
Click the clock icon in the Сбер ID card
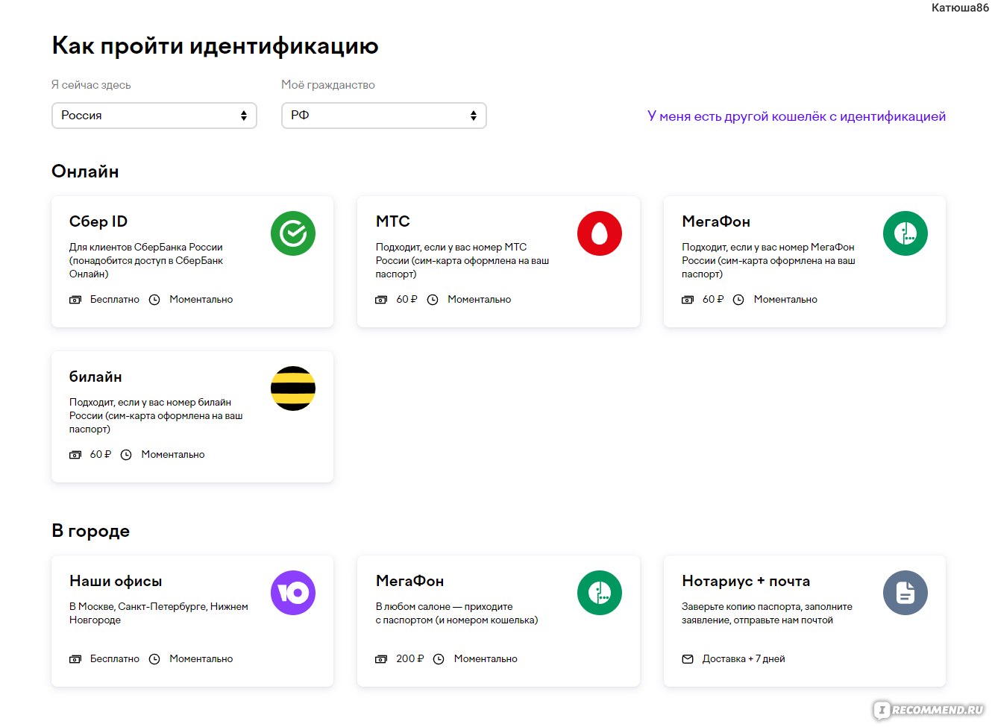154,300
